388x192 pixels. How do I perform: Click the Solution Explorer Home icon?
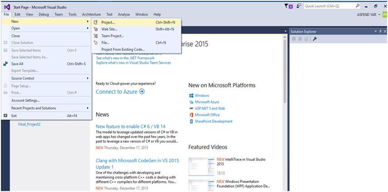[306, 39]
